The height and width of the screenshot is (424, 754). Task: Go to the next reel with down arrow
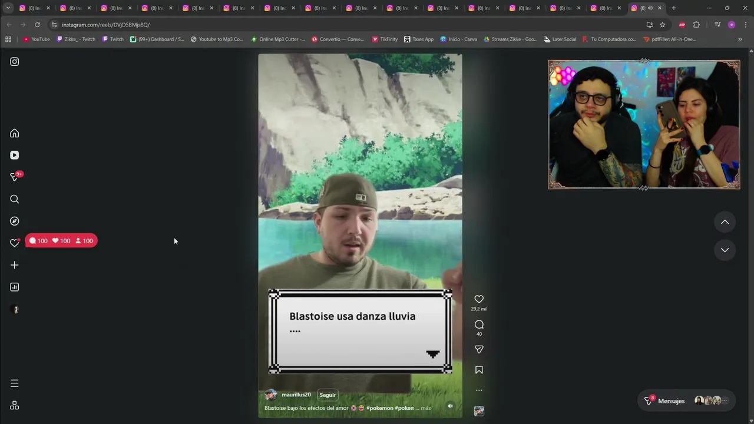pos(725,250)
